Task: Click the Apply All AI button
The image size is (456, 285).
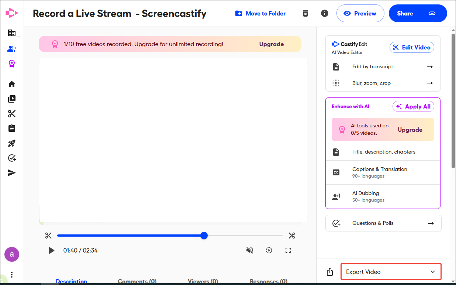Action: pyautogui.click(x=413, y=106)
